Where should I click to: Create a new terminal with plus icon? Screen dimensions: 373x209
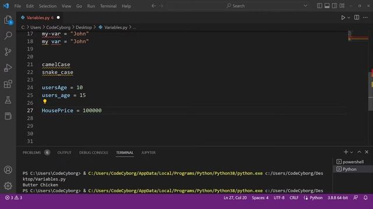(x=346, y=152)
